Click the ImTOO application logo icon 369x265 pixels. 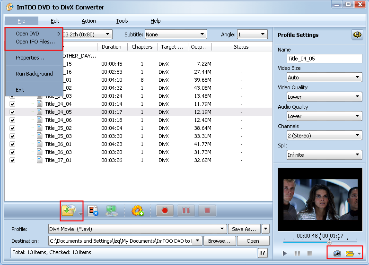[x=9, y=7]
